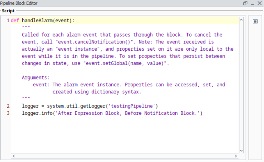The width and height of the screenshot is (264, 162).
Task: Click the script options icon beside editor
Action: 255,21
